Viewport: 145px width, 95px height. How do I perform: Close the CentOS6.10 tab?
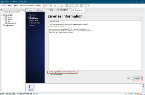(x=83, y=10)
